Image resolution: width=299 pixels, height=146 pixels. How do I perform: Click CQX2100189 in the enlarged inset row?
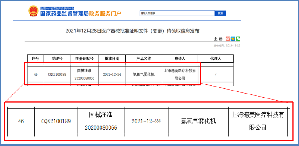56,121
